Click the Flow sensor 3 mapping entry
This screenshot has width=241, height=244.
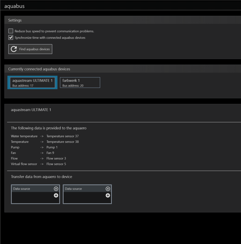pyautogui.click(x=56, y=158)
